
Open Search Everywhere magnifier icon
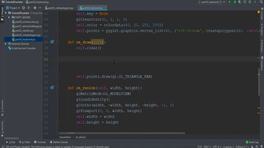[x=261, y=2]
